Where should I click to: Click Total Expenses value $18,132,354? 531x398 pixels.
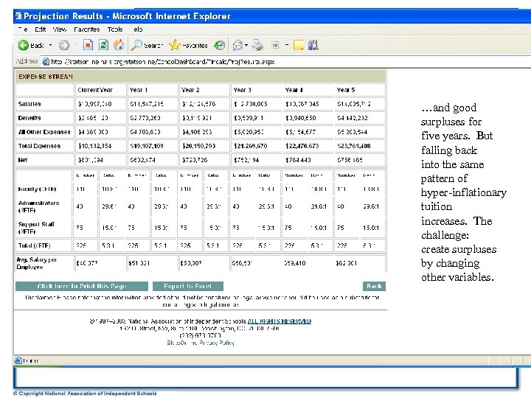[x=94, y=146]
